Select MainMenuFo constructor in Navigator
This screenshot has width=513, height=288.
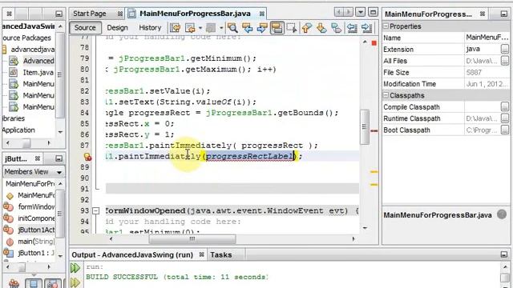tap(36, 195)
